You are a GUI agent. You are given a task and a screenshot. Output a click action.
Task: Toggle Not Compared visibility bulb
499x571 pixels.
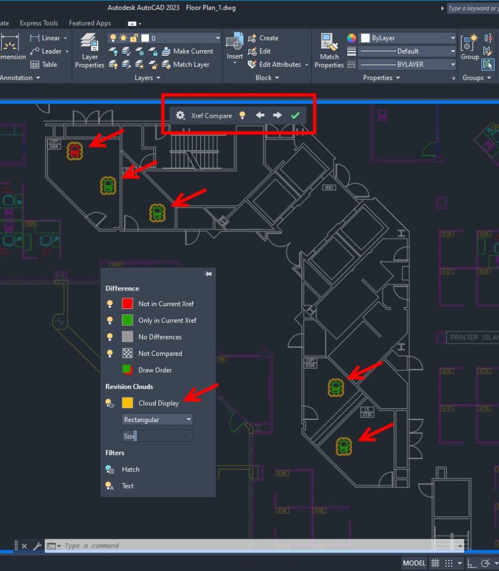click(110, 353)
